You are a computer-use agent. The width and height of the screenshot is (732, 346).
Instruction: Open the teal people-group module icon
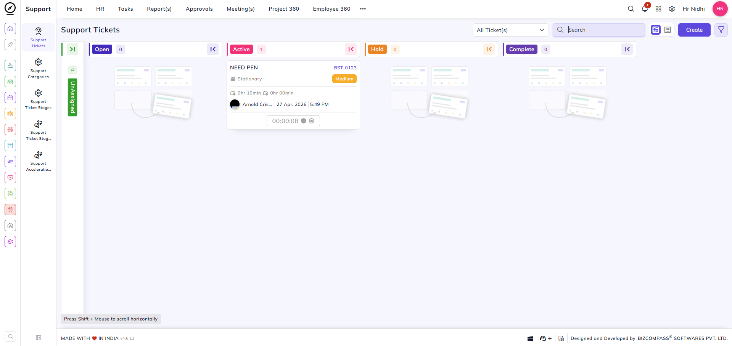click(x=10, y=66)
